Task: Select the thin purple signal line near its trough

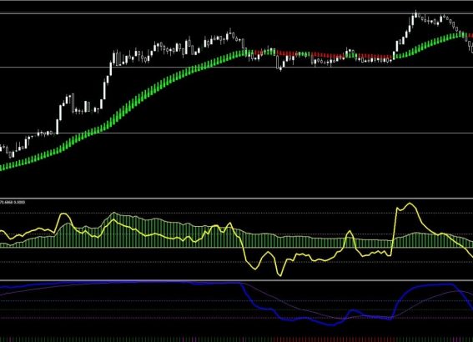Action: click(x=341, y=318)
